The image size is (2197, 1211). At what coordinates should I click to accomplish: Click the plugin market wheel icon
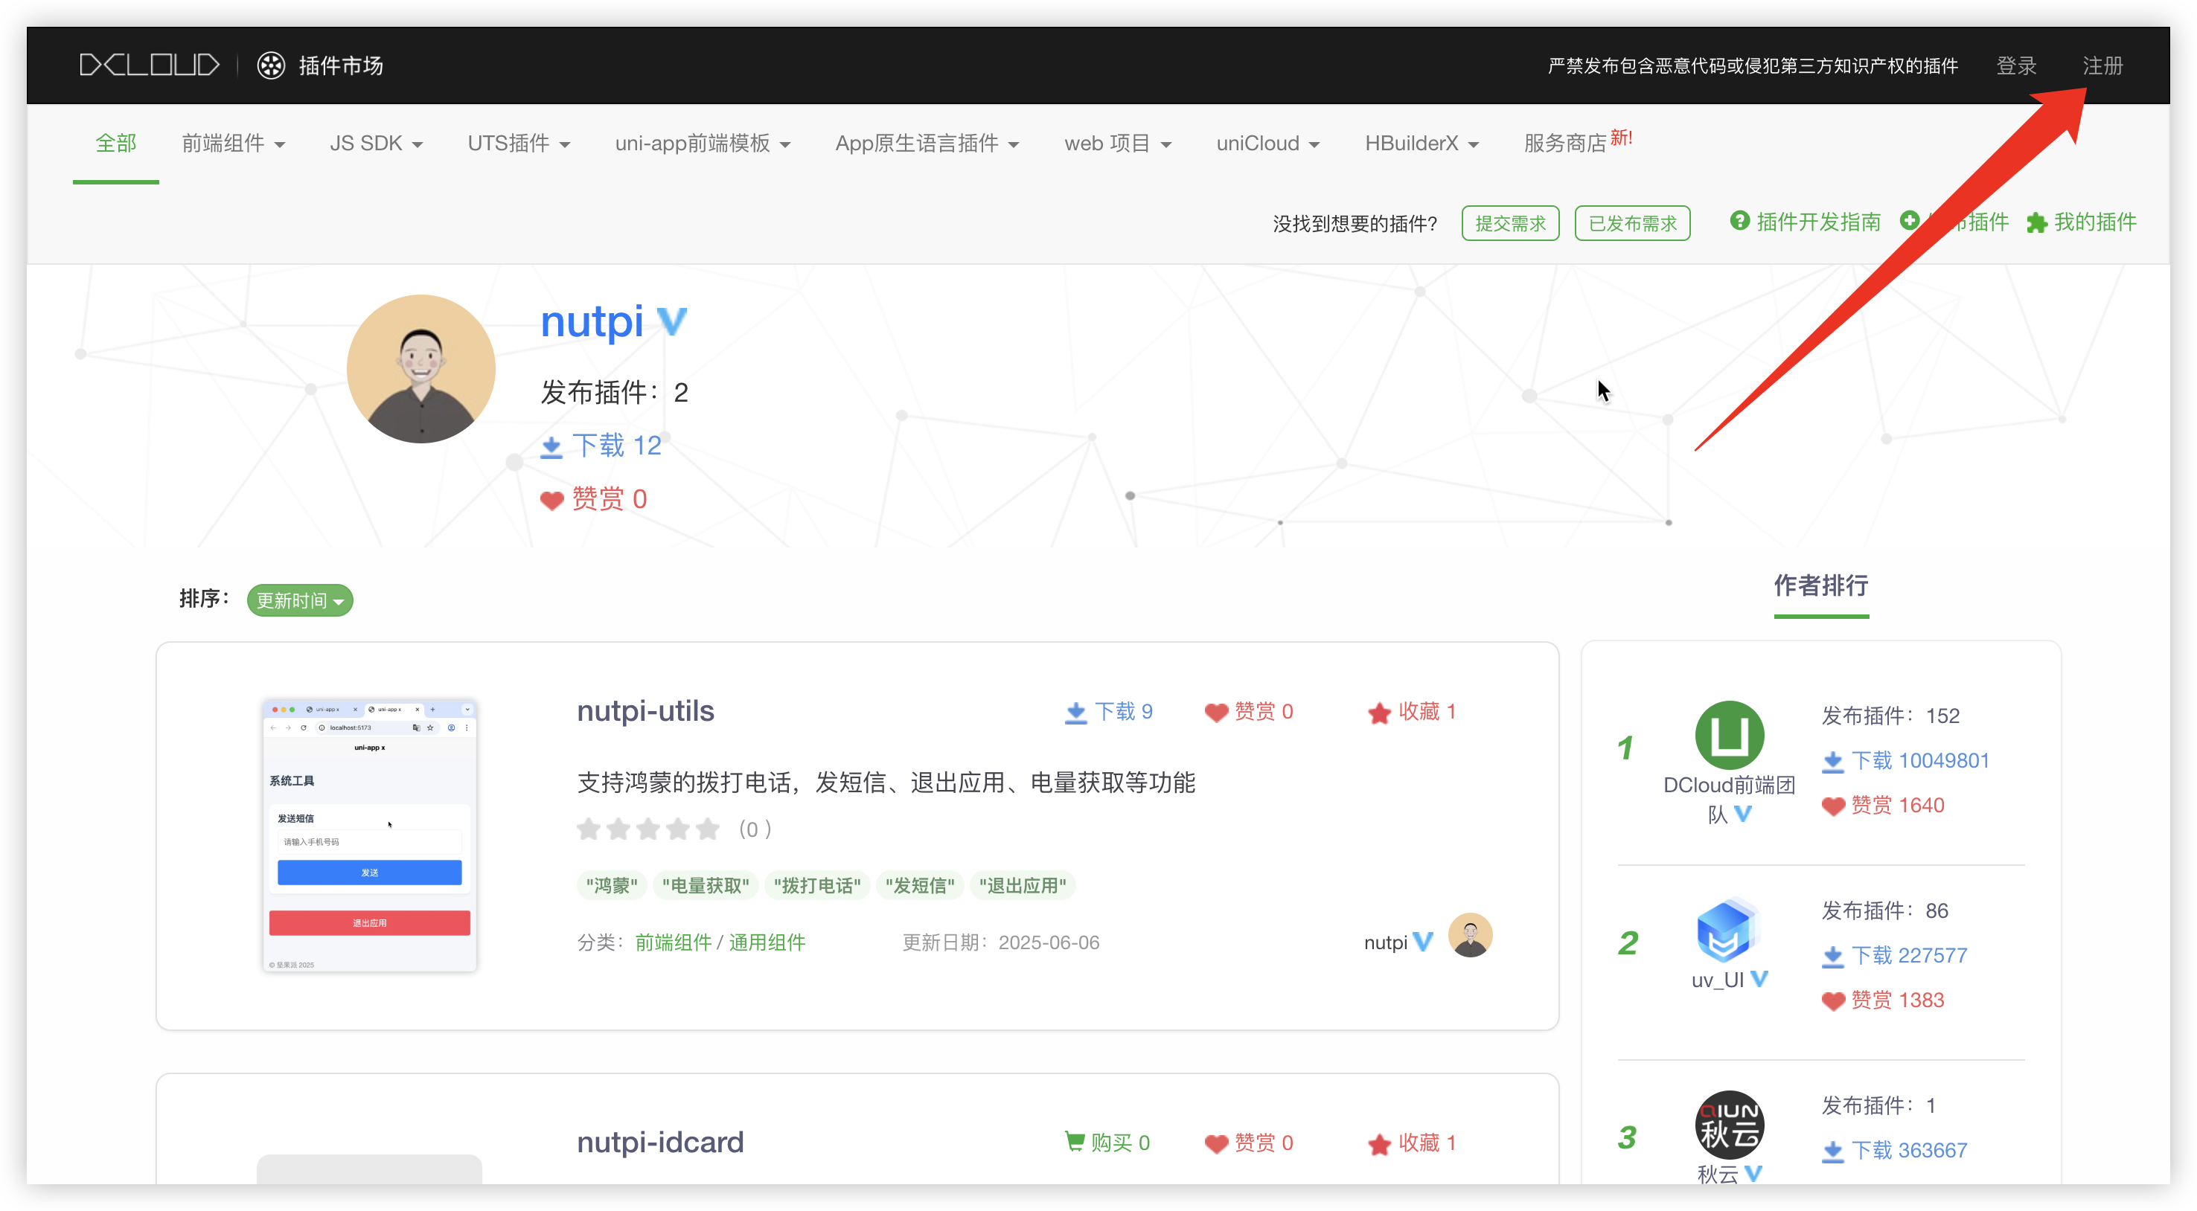(x=271, y=65)
